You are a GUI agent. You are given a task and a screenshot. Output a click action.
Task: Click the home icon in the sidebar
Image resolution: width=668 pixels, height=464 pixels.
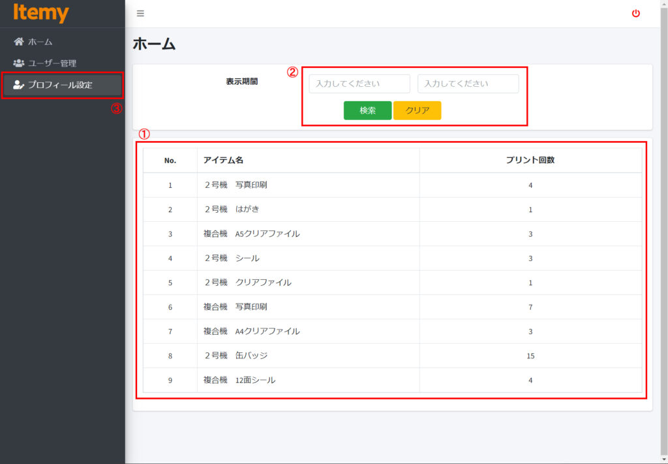(x=19, y=42)
